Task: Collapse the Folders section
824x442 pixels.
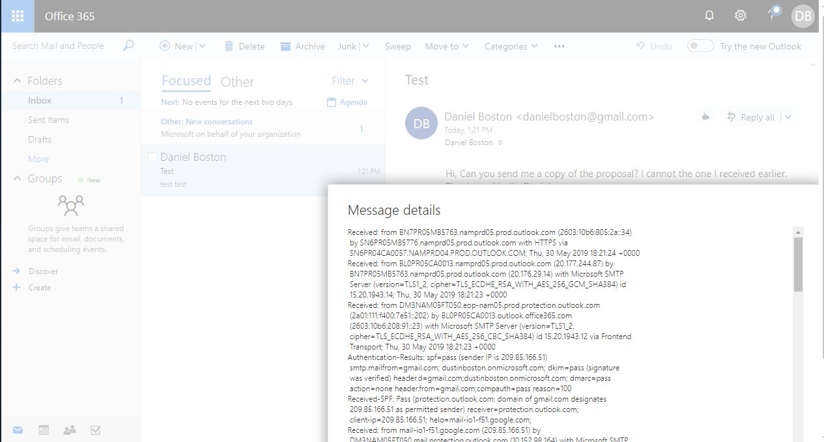Action: [17, 81]
